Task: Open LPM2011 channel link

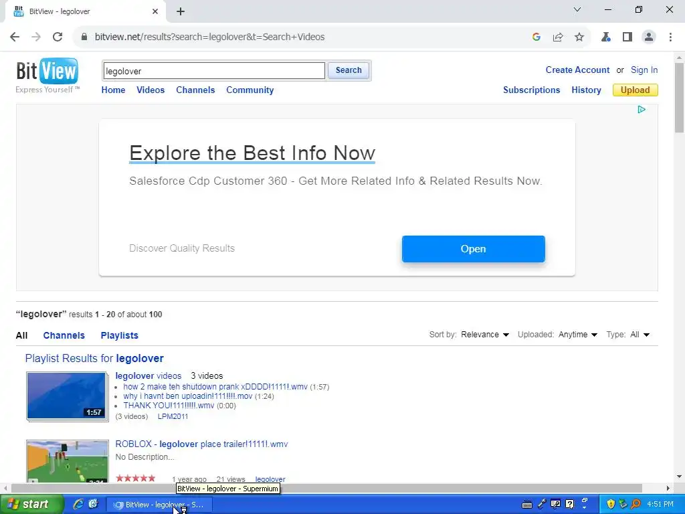Action: click(x=173, y=416)
